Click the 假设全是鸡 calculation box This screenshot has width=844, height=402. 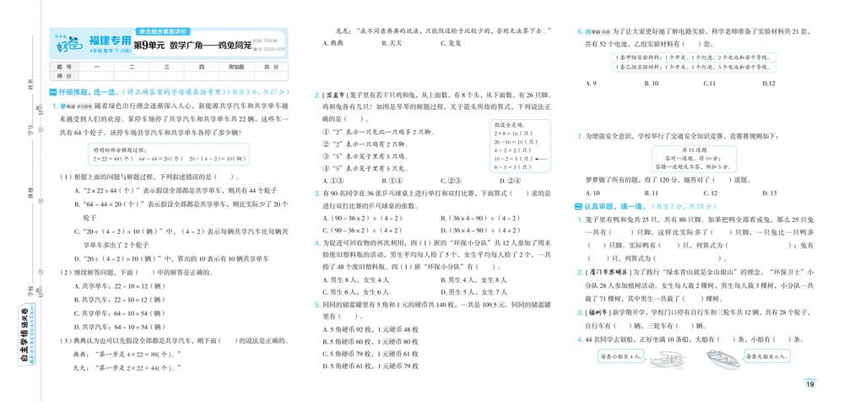(x=520, y=147)
